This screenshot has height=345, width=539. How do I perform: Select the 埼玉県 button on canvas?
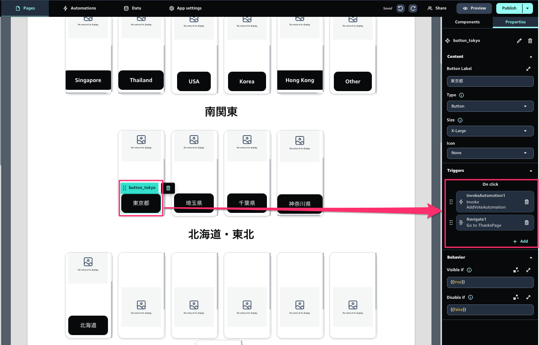[194, 203]
